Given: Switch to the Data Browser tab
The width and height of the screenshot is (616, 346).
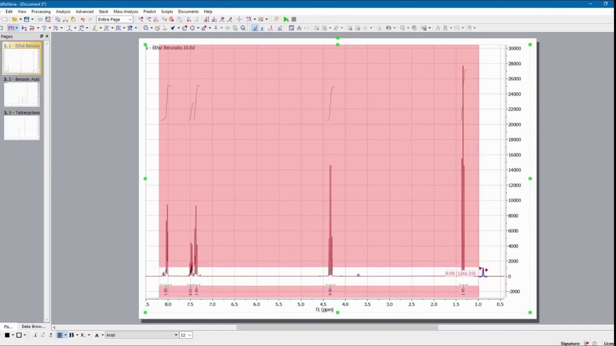Looking at the screenshot, I should coord(33,327).
